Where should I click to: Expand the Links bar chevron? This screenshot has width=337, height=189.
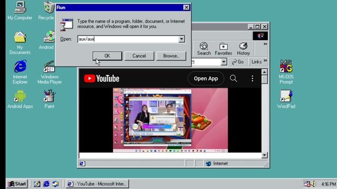pos(265,61)
